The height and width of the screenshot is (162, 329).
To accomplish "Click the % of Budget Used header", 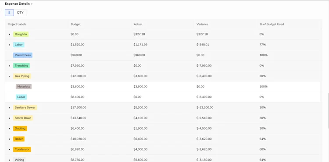I will pos(272,24).
